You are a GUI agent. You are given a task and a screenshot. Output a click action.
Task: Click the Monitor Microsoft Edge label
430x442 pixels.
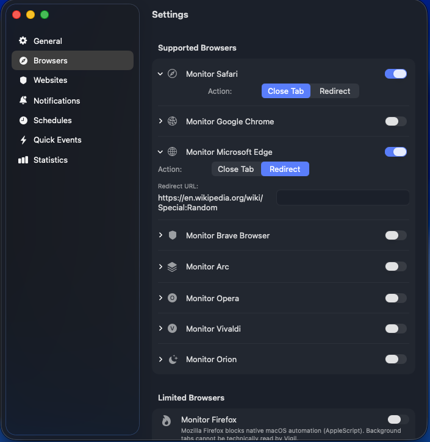coord(229,152)
